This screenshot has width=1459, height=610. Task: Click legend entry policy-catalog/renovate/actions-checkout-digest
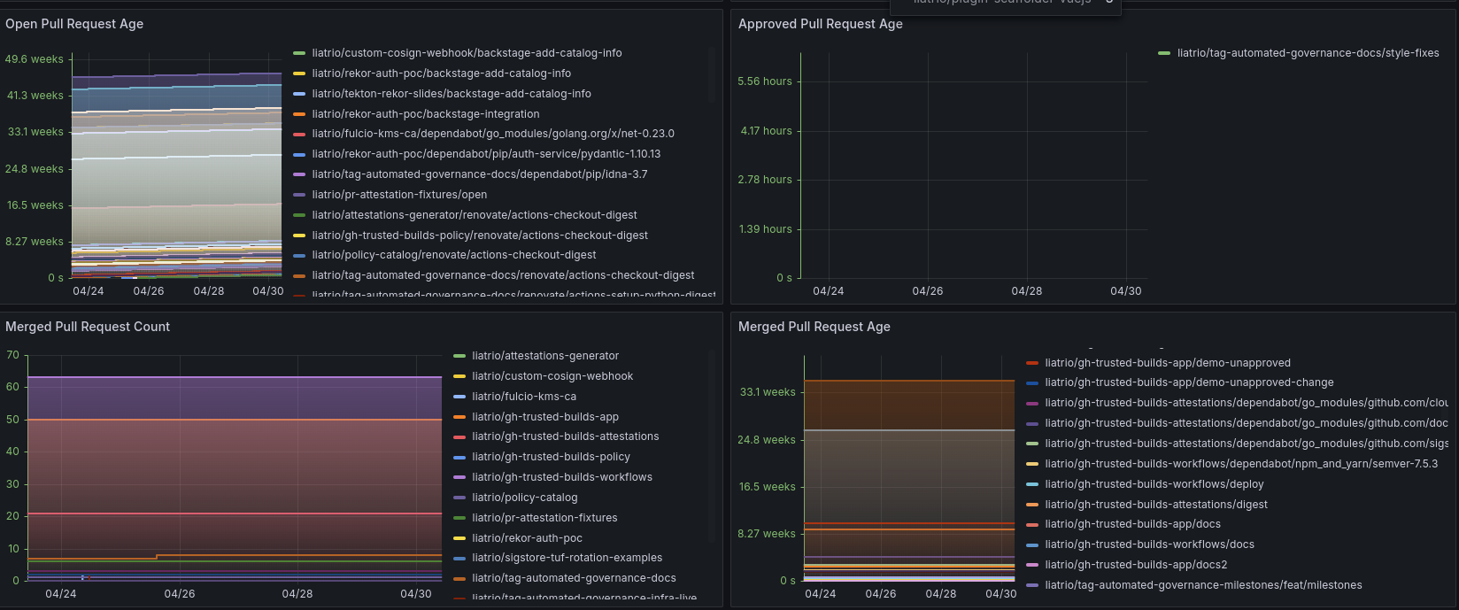(454, 255)
